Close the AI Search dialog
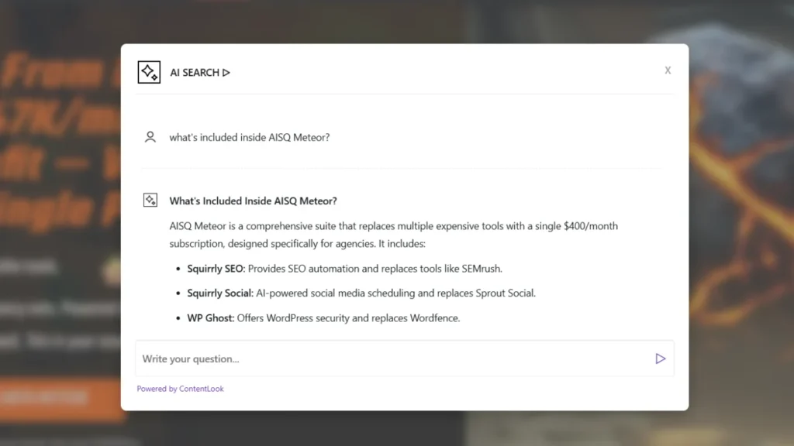 pyautogui.click(x=668, y=70)
